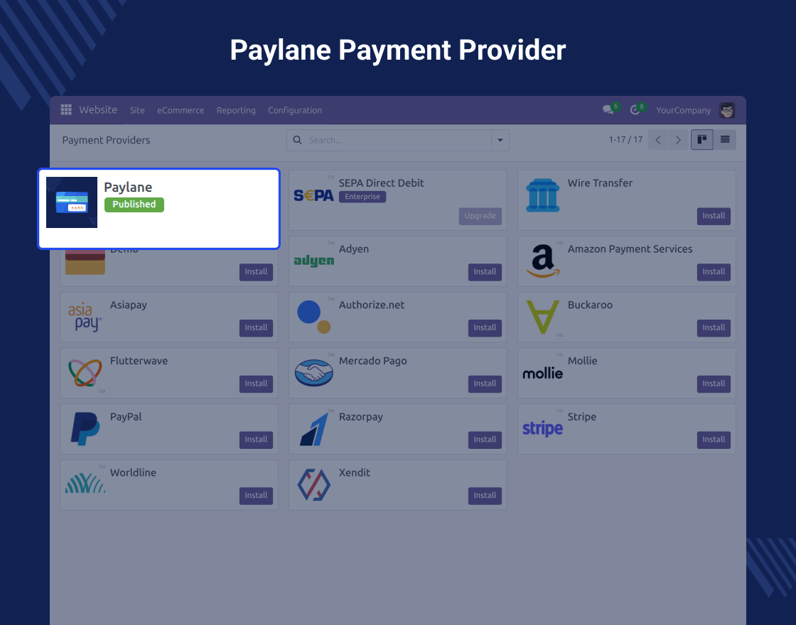Click the Mercado Pago handshake logo
Screen dimensions: 796x625
point(313,373)
